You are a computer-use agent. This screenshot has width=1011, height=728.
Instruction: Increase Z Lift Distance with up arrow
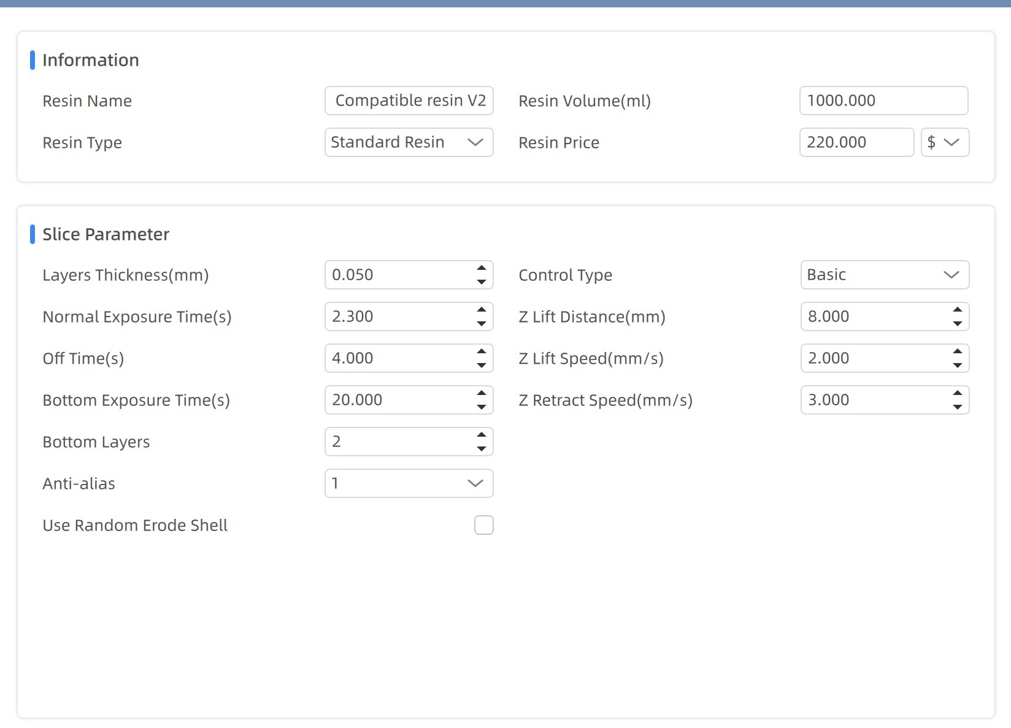pyautogui.click(x=958, y=310)
